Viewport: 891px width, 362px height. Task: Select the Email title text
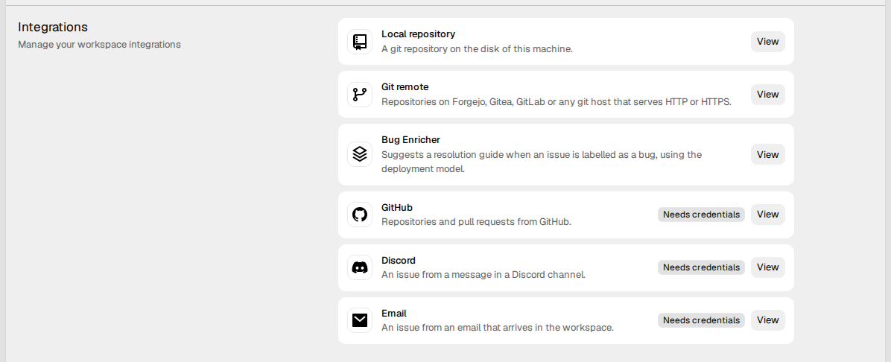pos(394,313)
